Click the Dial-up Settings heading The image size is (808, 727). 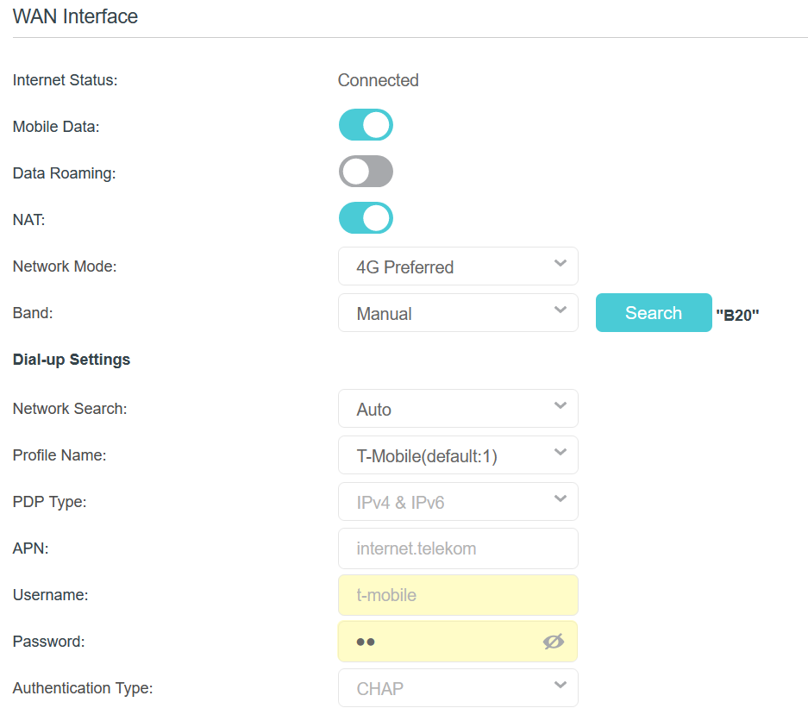tap(72, 360)
